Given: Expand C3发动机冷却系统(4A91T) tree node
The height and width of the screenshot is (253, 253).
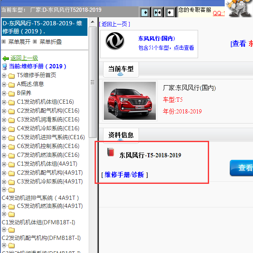Looking at the screenshot, I should point(4,182).
